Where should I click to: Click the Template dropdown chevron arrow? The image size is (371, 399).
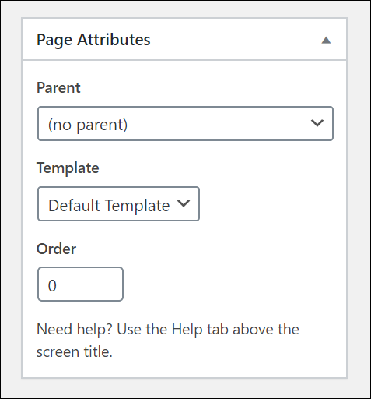coord(184,203)
